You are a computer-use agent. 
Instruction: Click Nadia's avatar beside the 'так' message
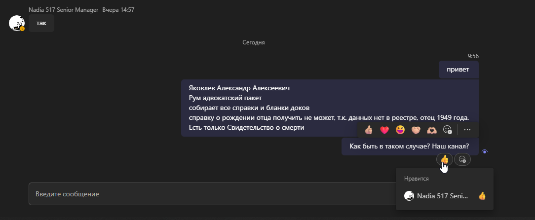click(17, 23)
